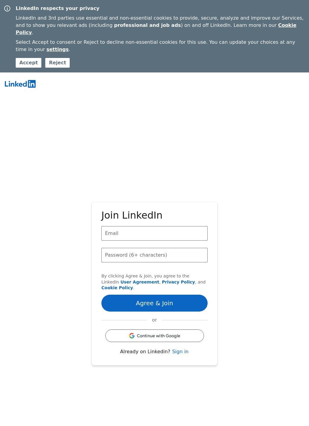The height and width of the screenshot is (426, 309).
Task: Click the 'or' divider text
Action: coord(154,320)
